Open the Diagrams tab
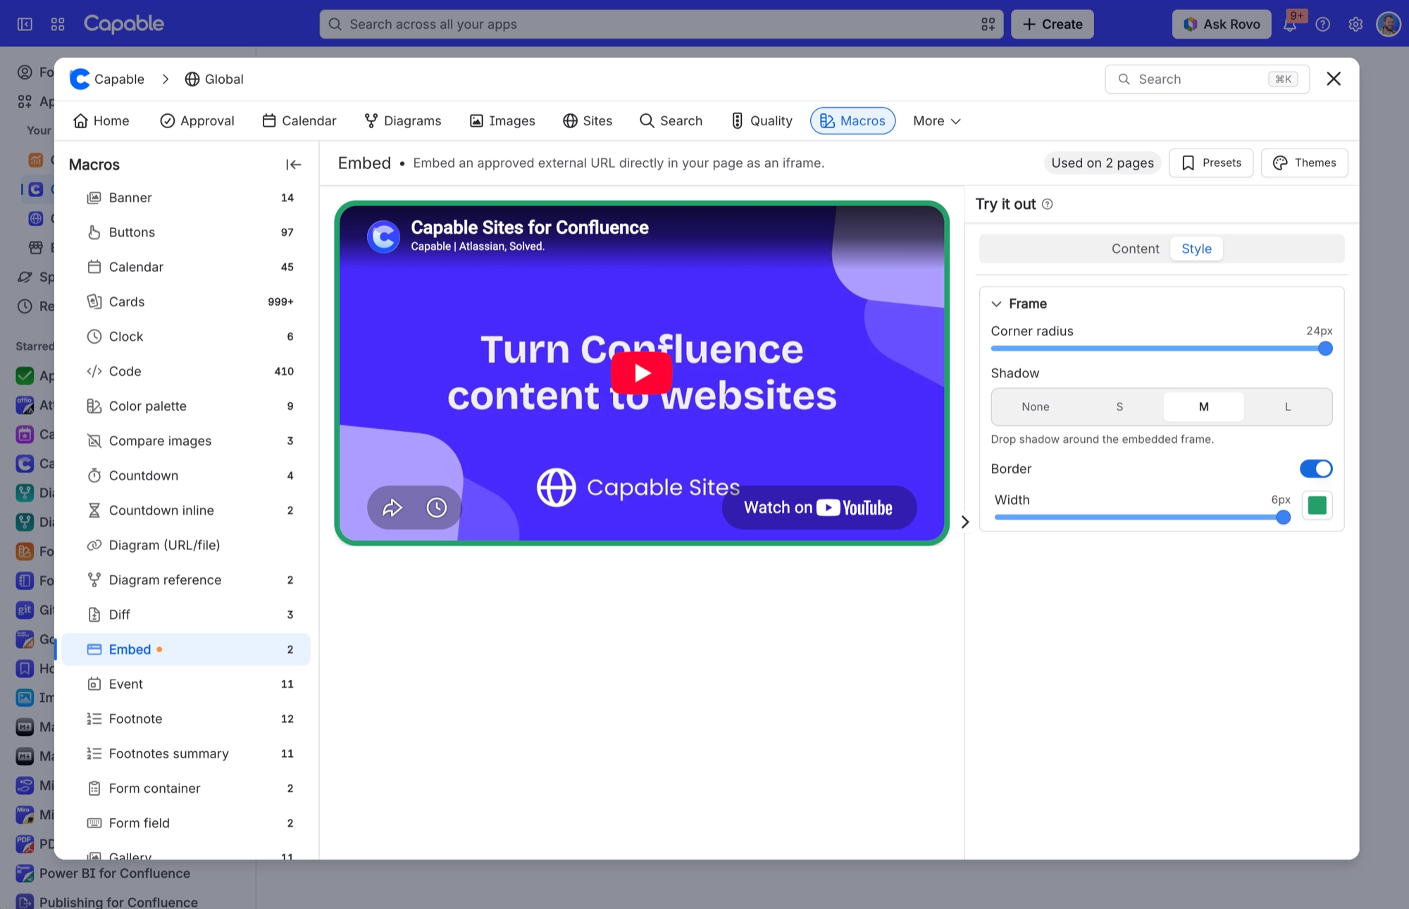Image resolution: width=1409 pixels, height=909 pixels. (403, 121)
